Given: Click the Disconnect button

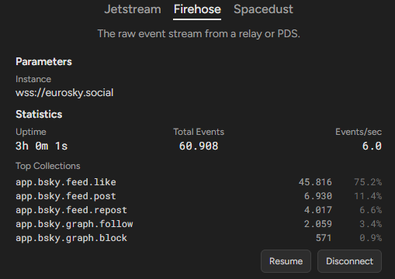Looking at the screenshot, I should coord(349,261).
